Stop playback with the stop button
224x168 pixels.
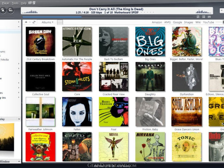coord(3,10)
